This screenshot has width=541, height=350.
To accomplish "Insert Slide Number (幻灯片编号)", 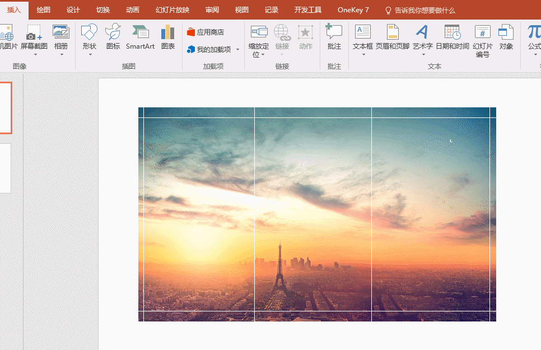I will 482,32.
